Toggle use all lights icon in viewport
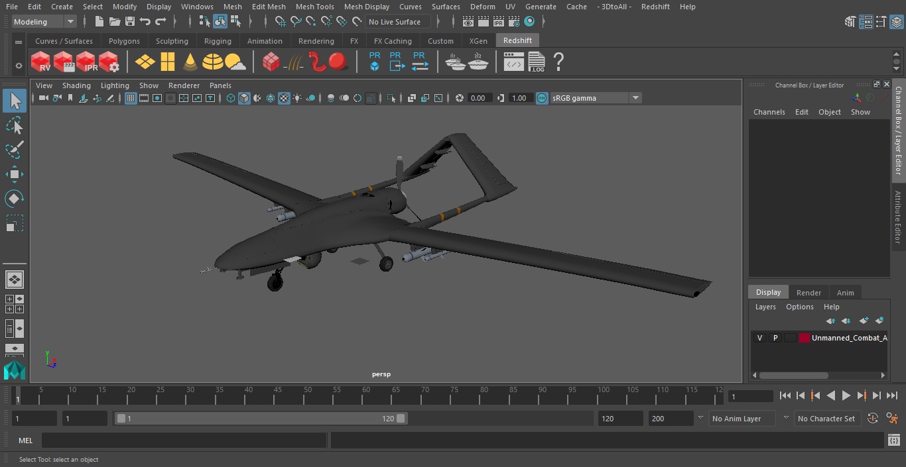Screen dimensions: 906x467 (297, 98)
